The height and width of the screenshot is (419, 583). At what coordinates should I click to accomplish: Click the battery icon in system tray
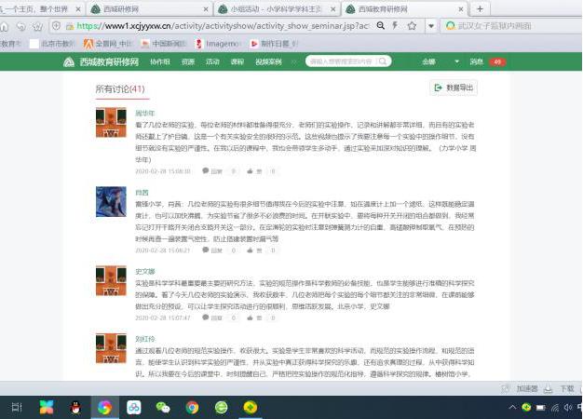(x=540, y=408)
